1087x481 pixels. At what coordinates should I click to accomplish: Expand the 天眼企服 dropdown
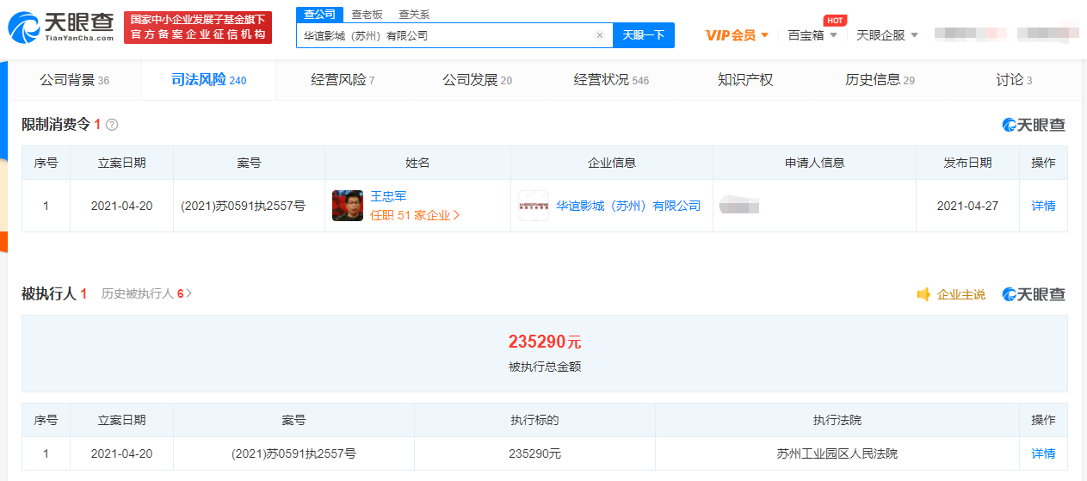click(x=914, y=35)
